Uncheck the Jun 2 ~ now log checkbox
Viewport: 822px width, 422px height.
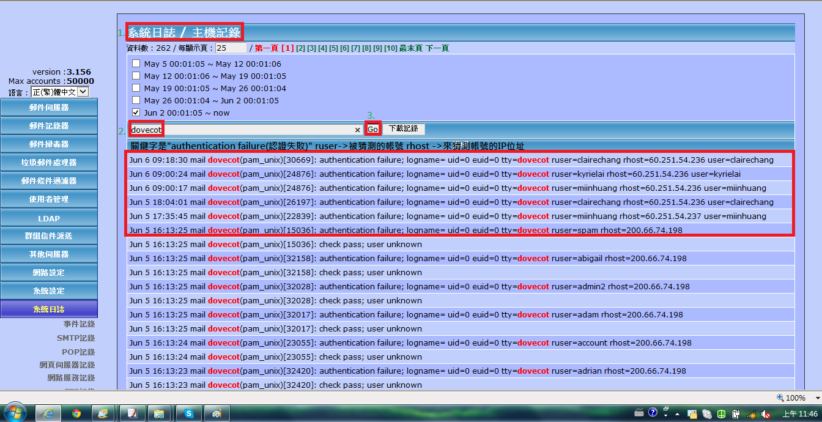point(136,113)
